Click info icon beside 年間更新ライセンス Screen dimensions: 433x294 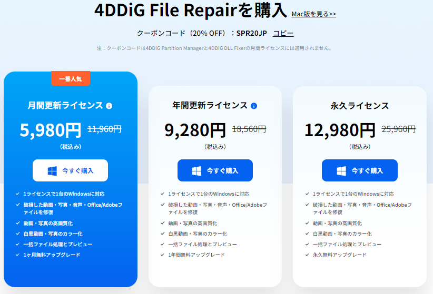pyautogui.click(x=254, y=106)
